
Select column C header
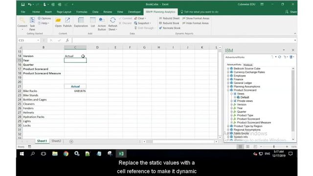tap(75, 47)
